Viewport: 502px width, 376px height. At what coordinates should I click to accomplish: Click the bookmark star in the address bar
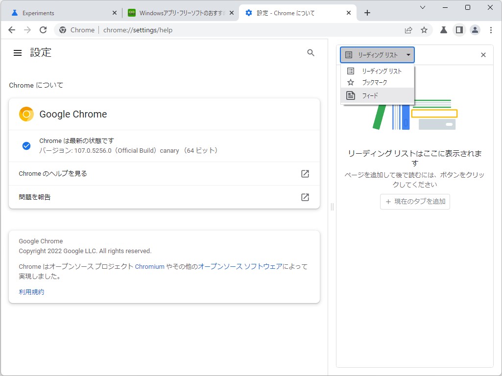(x=424, y=30)
